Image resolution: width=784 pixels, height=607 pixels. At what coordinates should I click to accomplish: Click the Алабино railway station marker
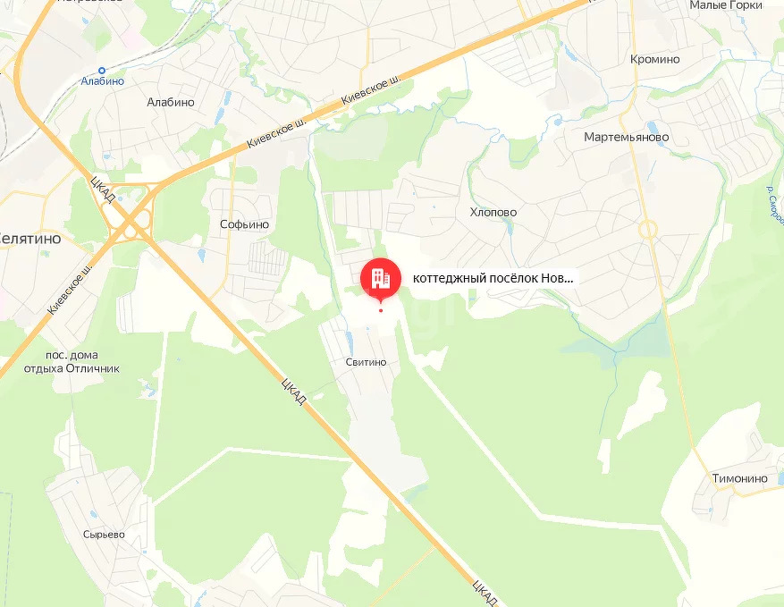click(x=102, y=71)
